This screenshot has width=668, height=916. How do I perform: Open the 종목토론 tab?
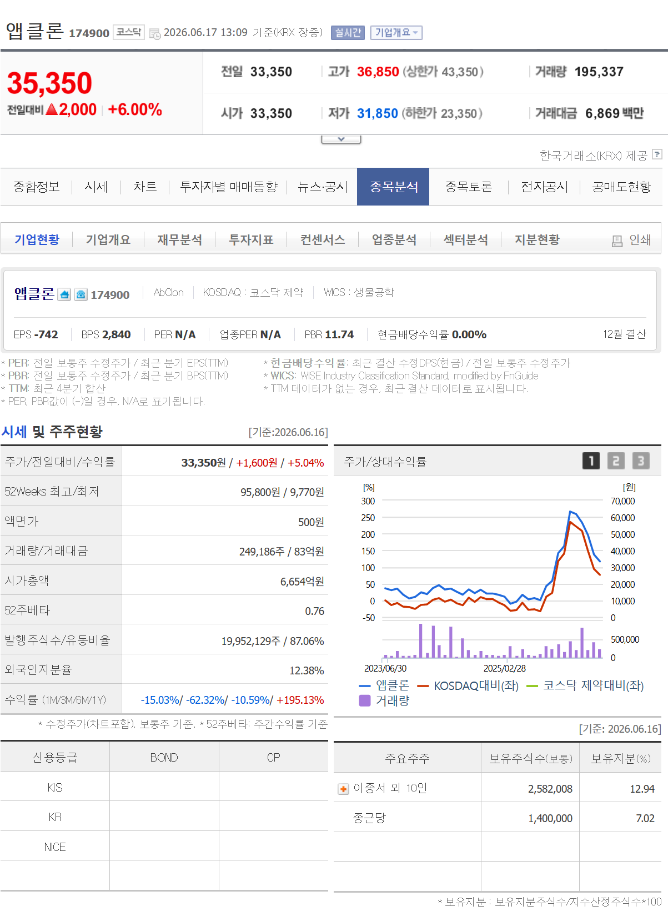[x=469, y=187]
